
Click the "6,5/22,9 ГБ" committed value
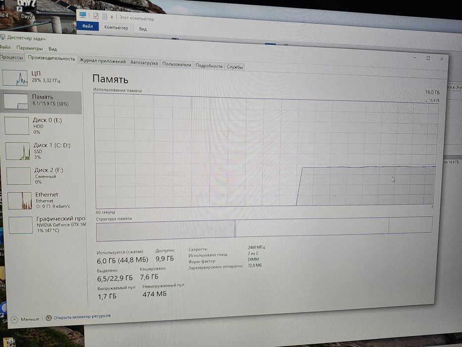point(115,278)
